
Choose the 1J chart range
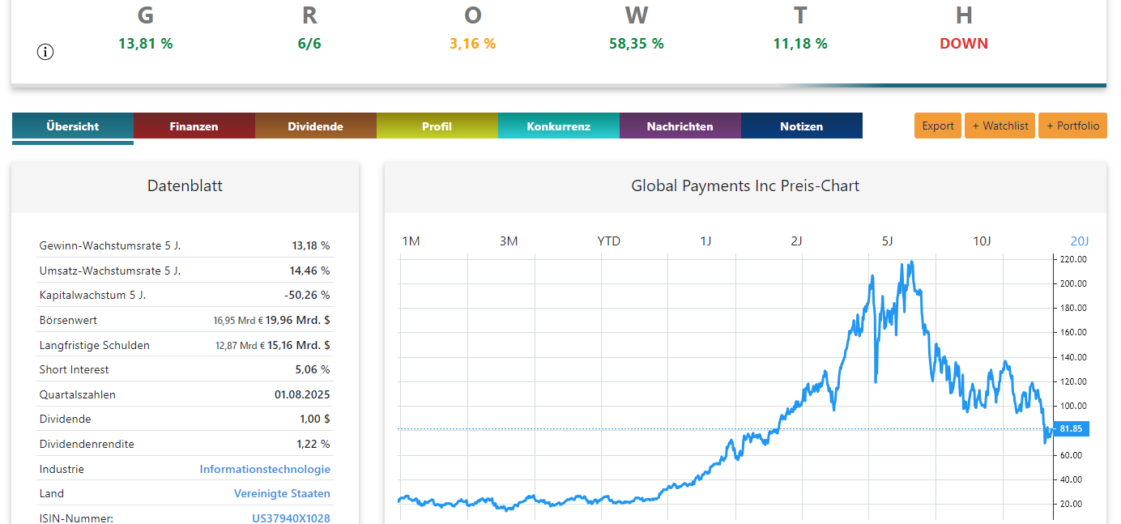(706, 241)
